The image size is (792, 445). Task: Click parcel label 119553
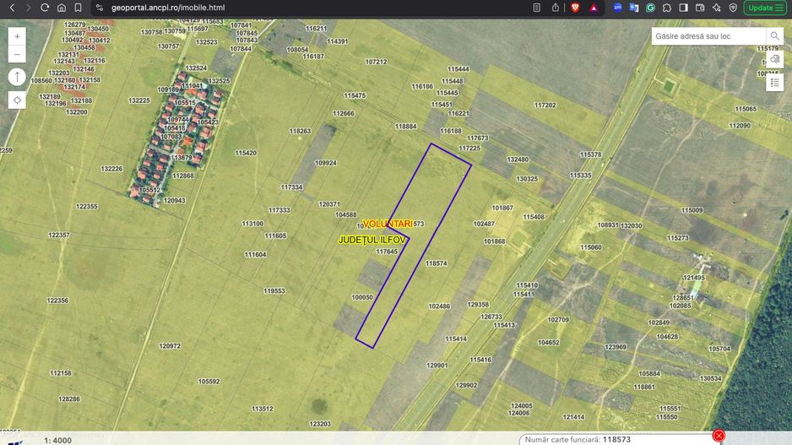point(274,291)
